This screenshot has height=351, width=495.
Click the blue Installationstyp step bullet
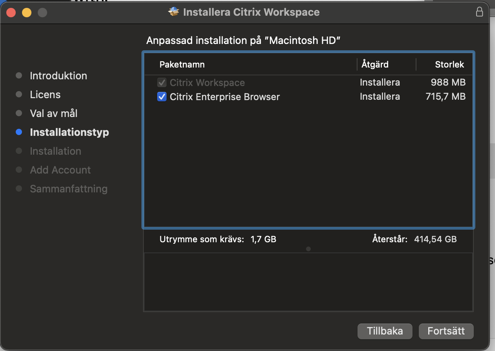(x=18, y=132)
